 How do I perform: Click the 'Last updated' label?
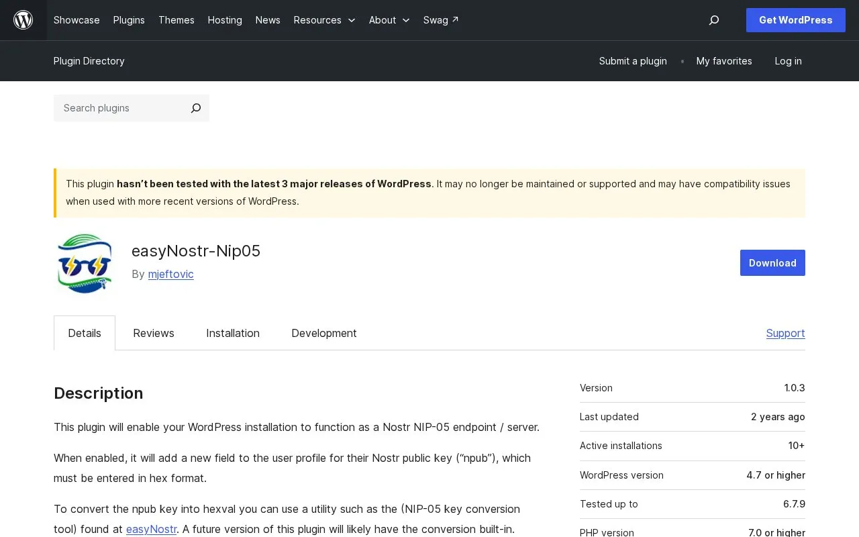pyautogui.click(x=609, y=417)
